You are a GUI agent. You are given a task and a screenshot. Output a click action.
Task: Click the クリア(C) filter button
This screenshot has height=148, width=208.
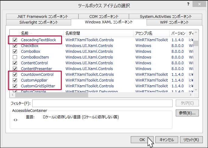coord(187,103)
